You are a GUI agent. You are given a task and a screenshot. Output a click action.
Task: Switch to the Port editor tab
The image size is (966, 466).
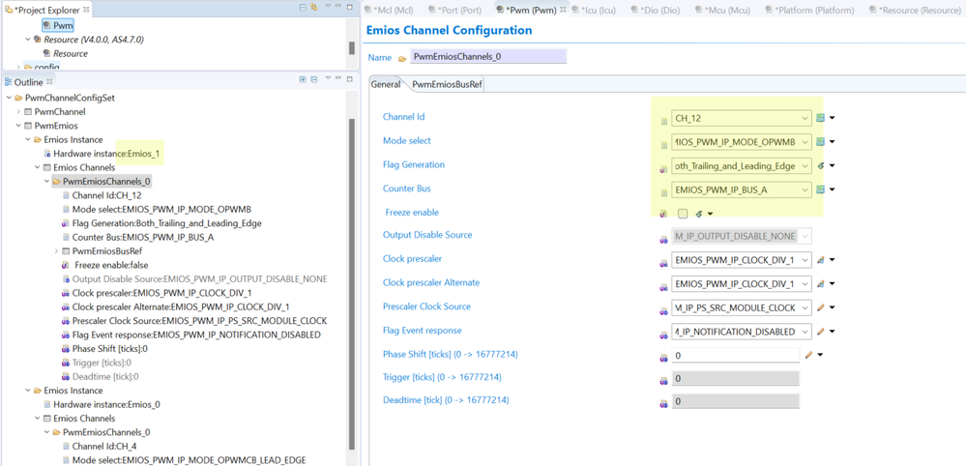(x=454, y=10)
